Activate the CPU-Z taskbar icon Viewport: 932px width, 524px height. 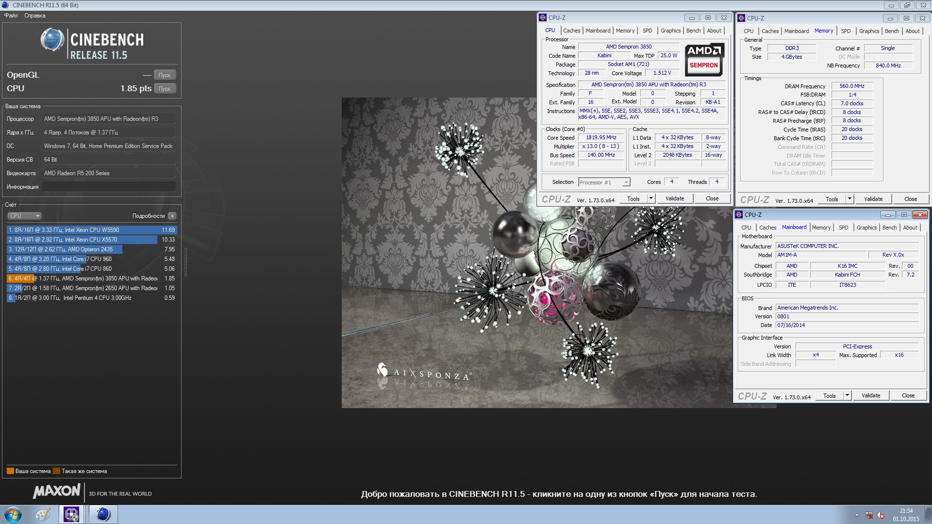(x=72, y=514)
